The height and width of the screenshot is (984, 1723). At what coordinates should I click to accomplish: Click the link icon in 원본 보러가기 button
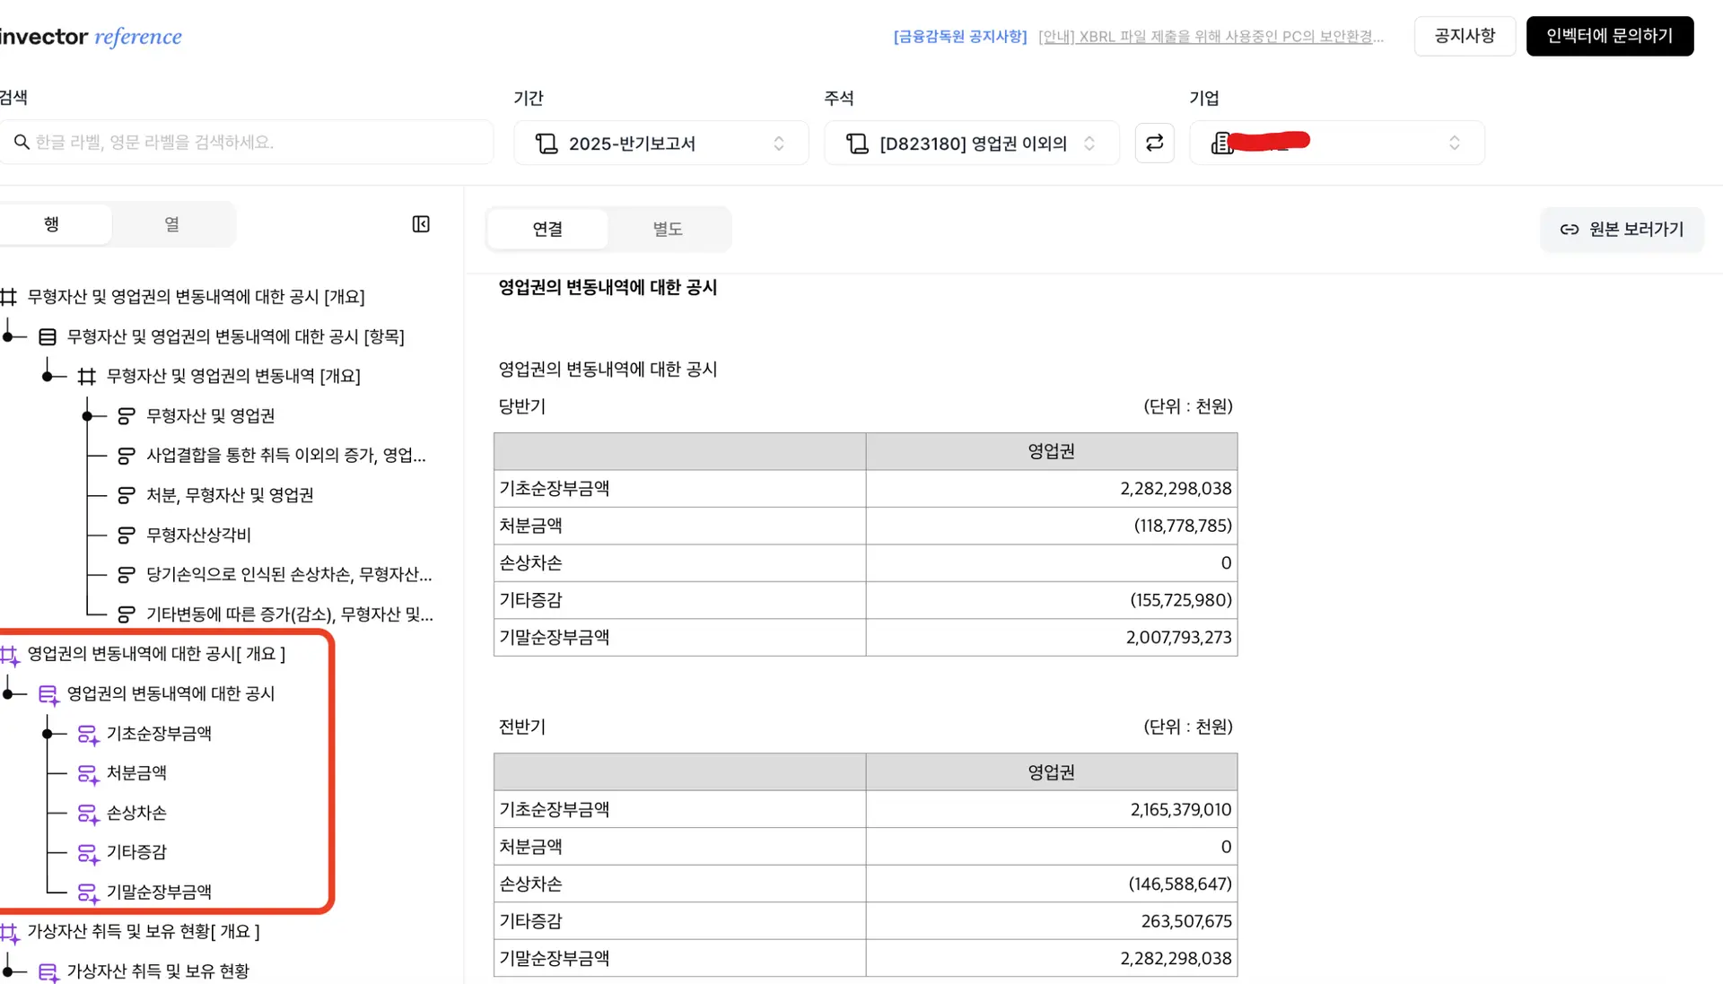[x=1569, y=229]
